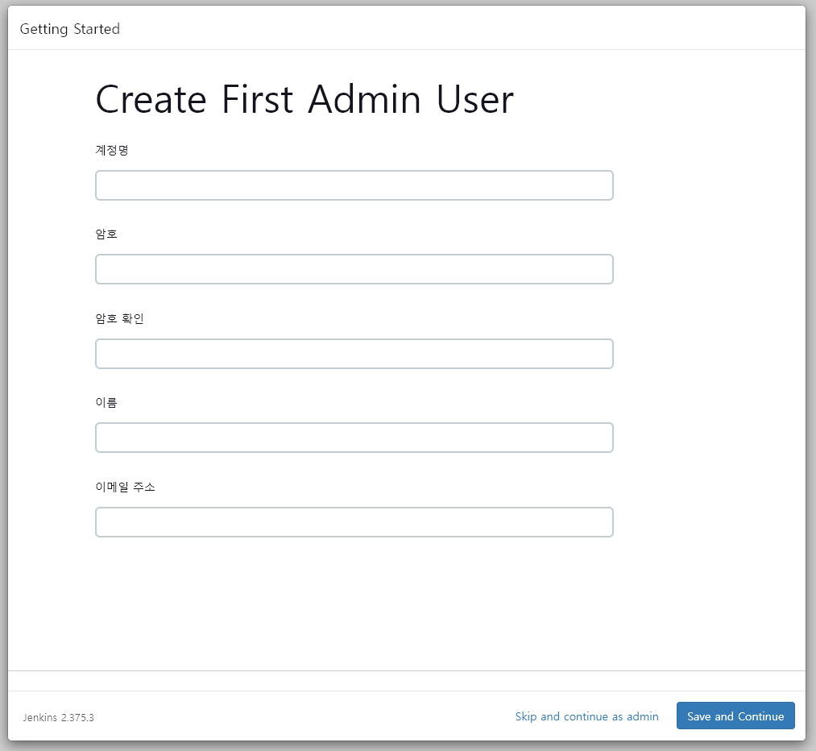Click the 이름 label text

(106, 402)
